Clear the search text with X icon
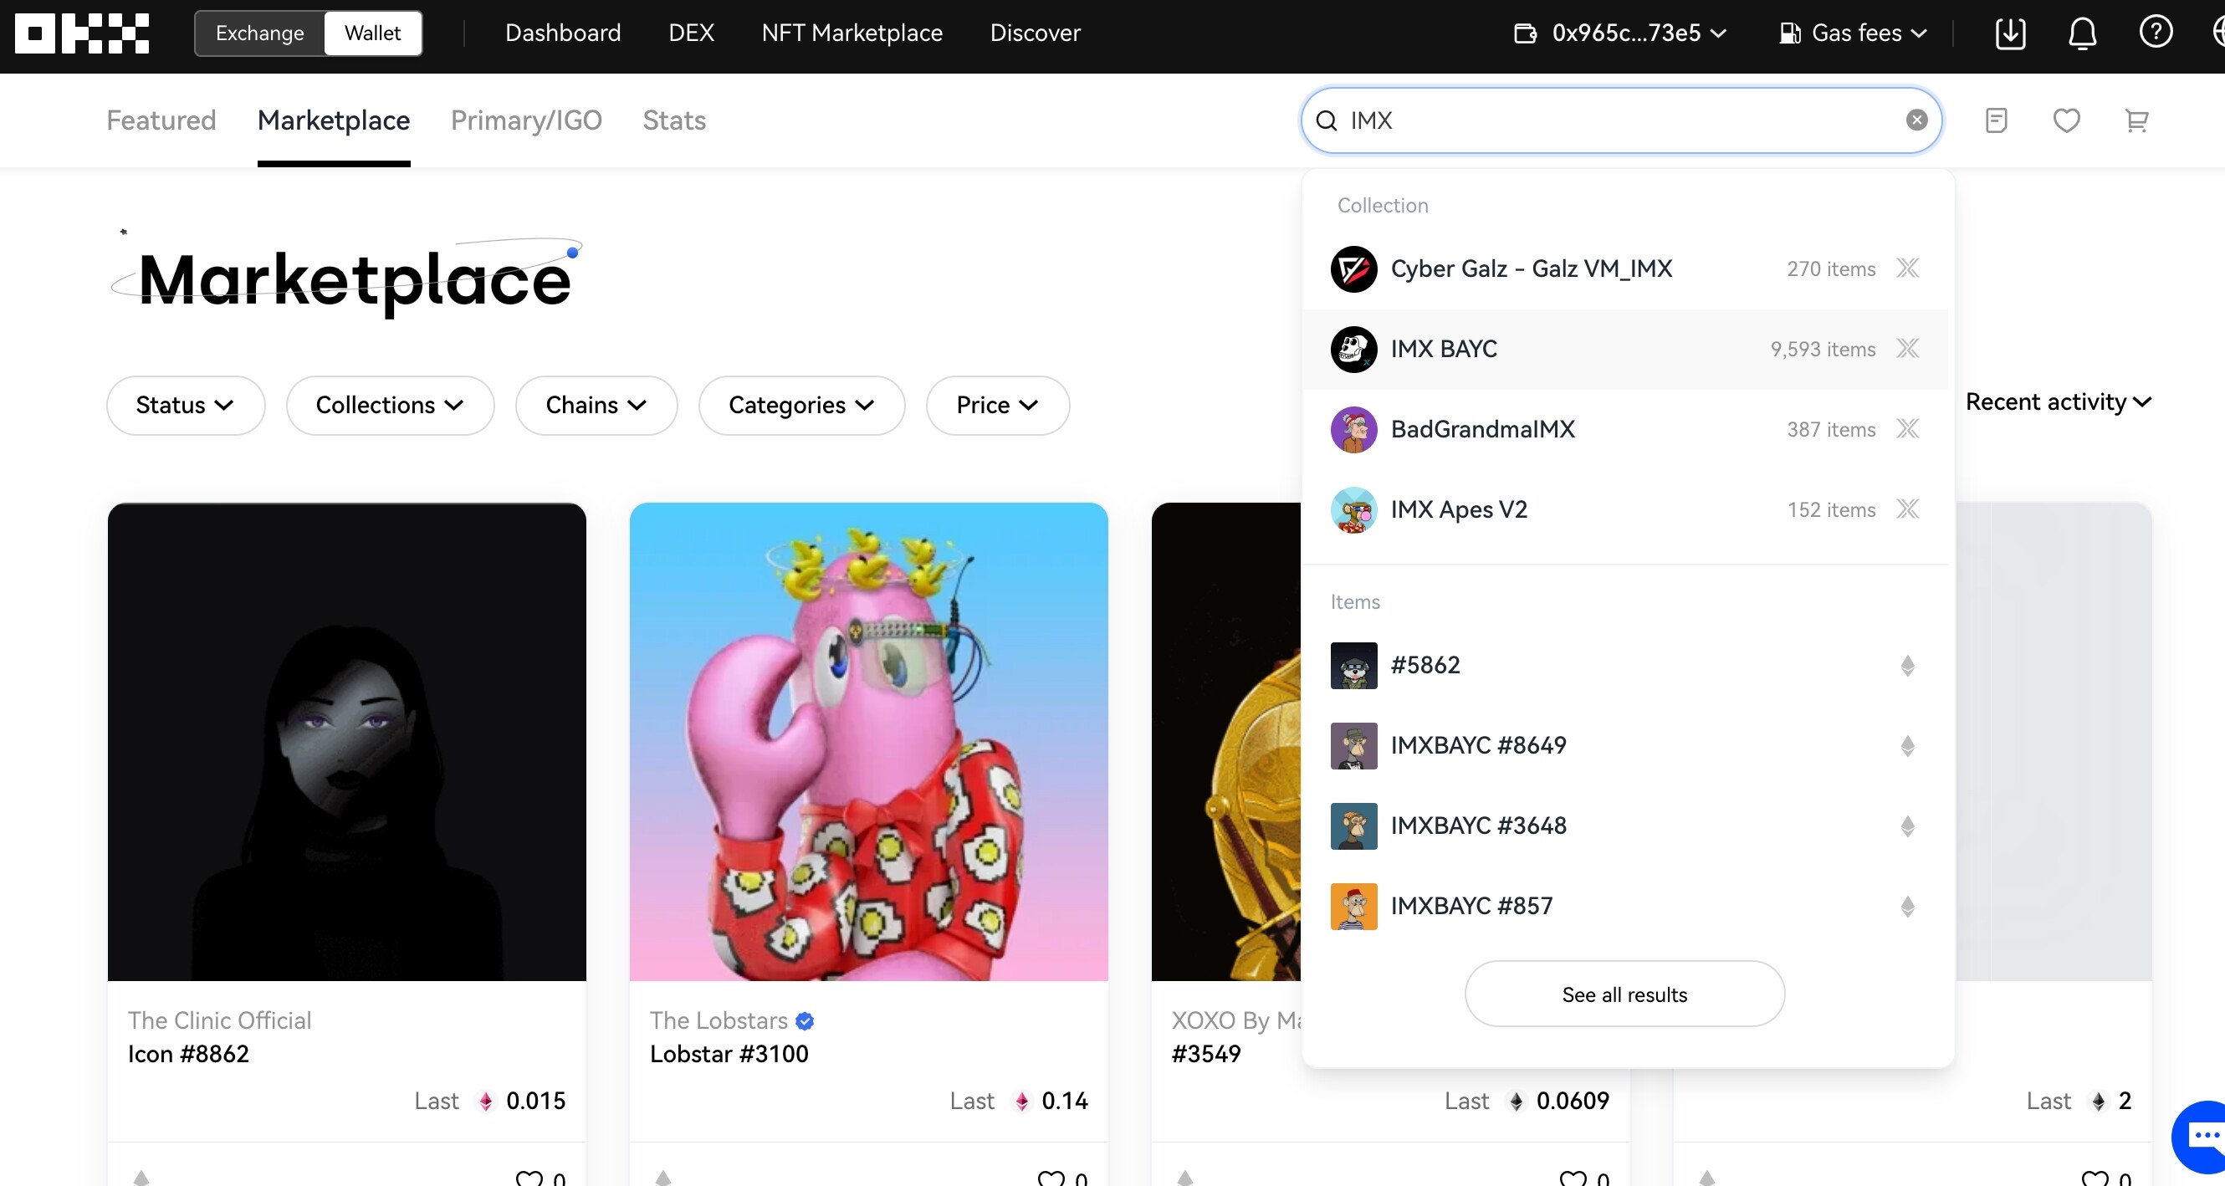This screenshot has height=1186, width=2225. pos(1916,120)
